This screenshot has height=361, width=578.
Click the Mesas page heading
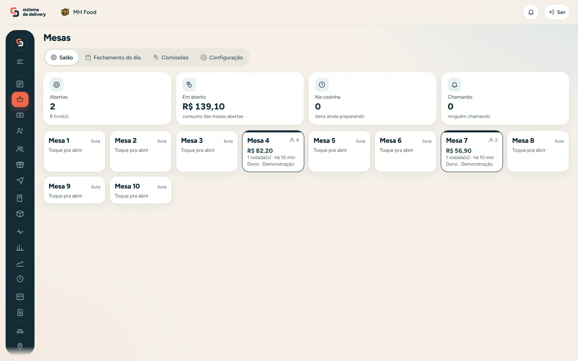point(57,38)
